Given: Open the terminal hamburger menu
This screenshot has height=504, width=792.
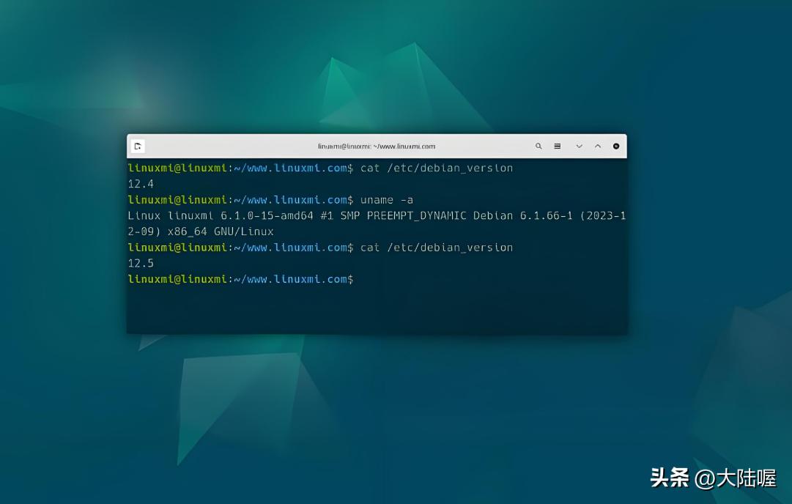Looking at the screenshot, I should 557,146.
